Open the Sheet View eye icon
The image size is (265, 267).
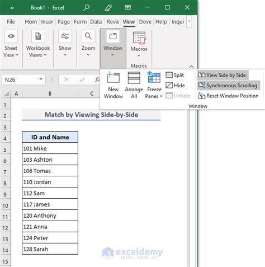tap(11, 36)
